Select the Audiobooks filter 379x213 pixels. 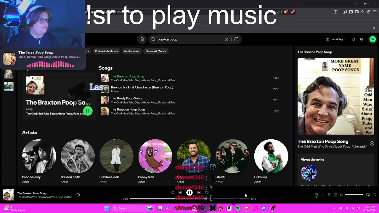point(131,51)
